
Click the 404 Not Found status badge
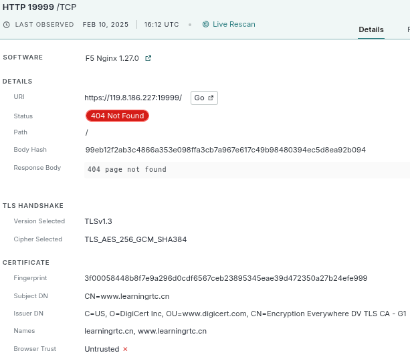(x=117, y=116)
